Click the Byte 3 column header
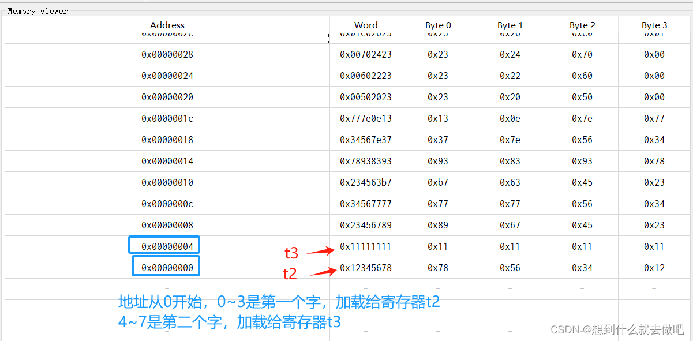 (x=654, y=25)
